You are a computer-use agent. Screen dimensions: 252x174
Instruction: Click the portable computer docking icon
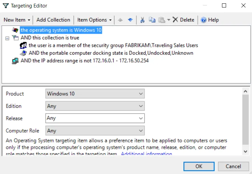23,53
